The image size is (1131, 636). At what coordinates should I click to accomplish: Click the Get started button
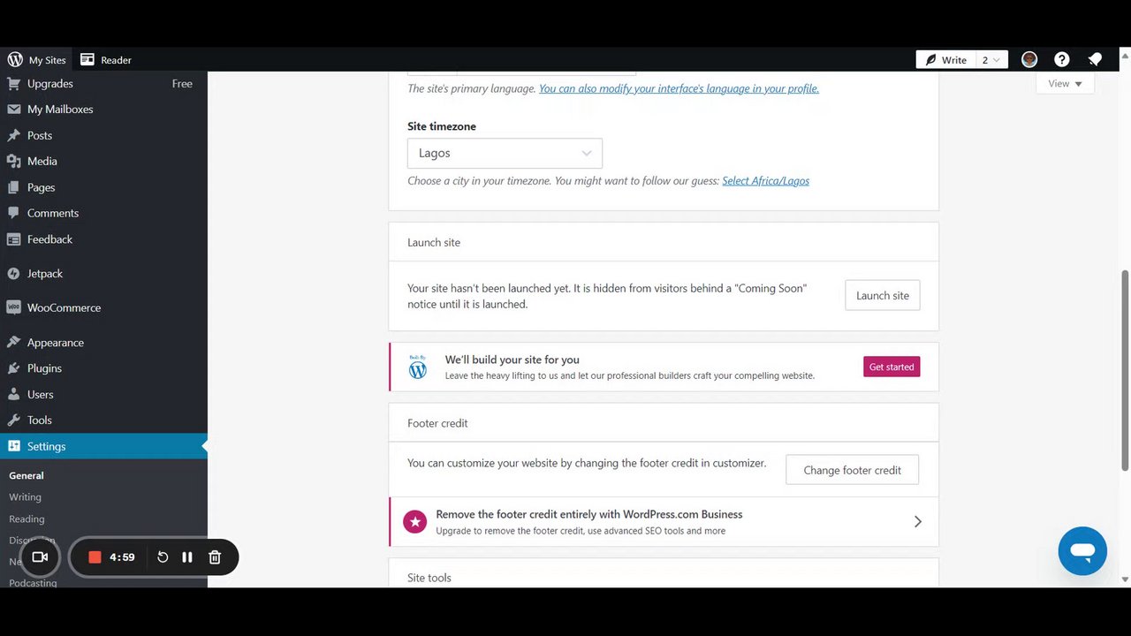(x=892, y=367)
